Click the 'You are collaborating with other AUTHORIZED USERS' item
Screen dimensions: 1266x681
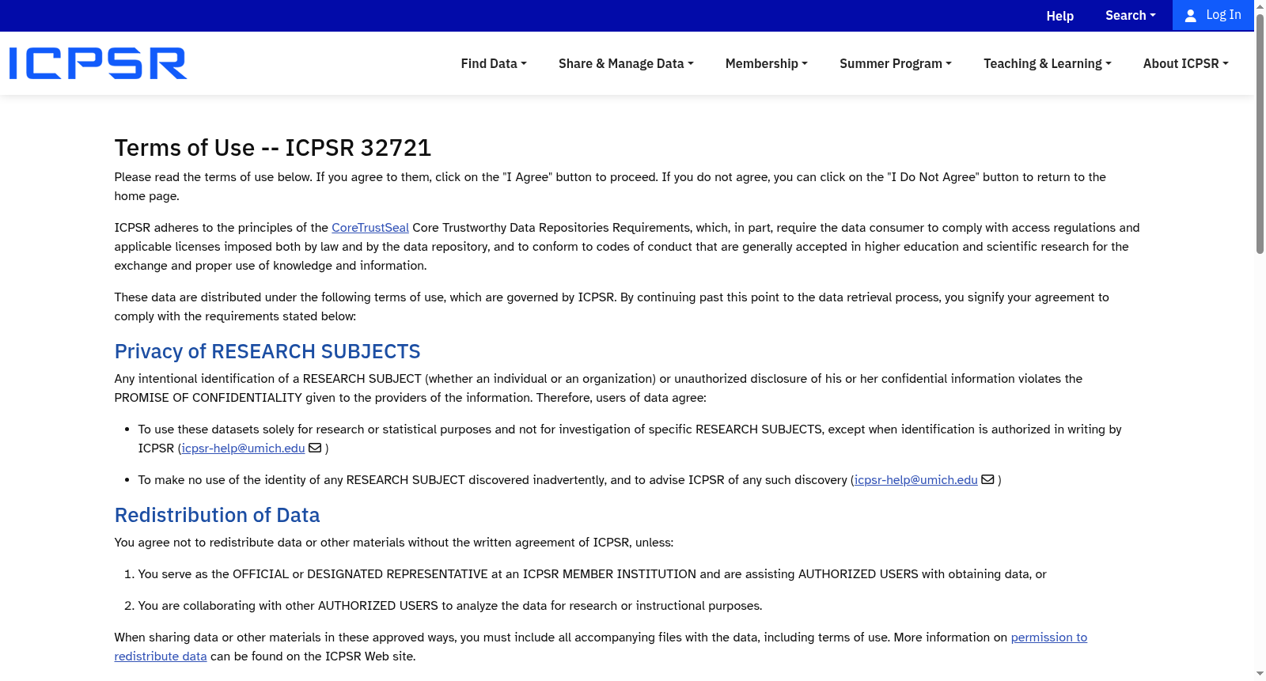pyautogui.click(x=450, y=606)
